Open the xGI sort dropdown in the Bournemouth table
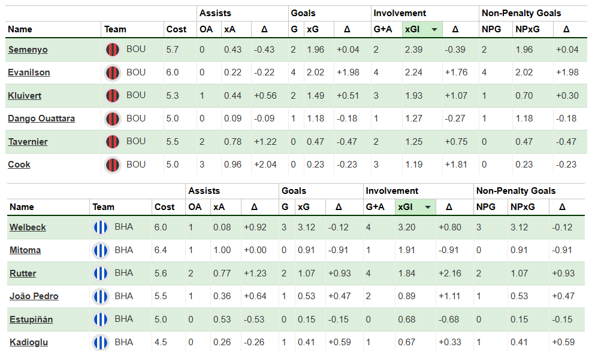 [434, 29]
